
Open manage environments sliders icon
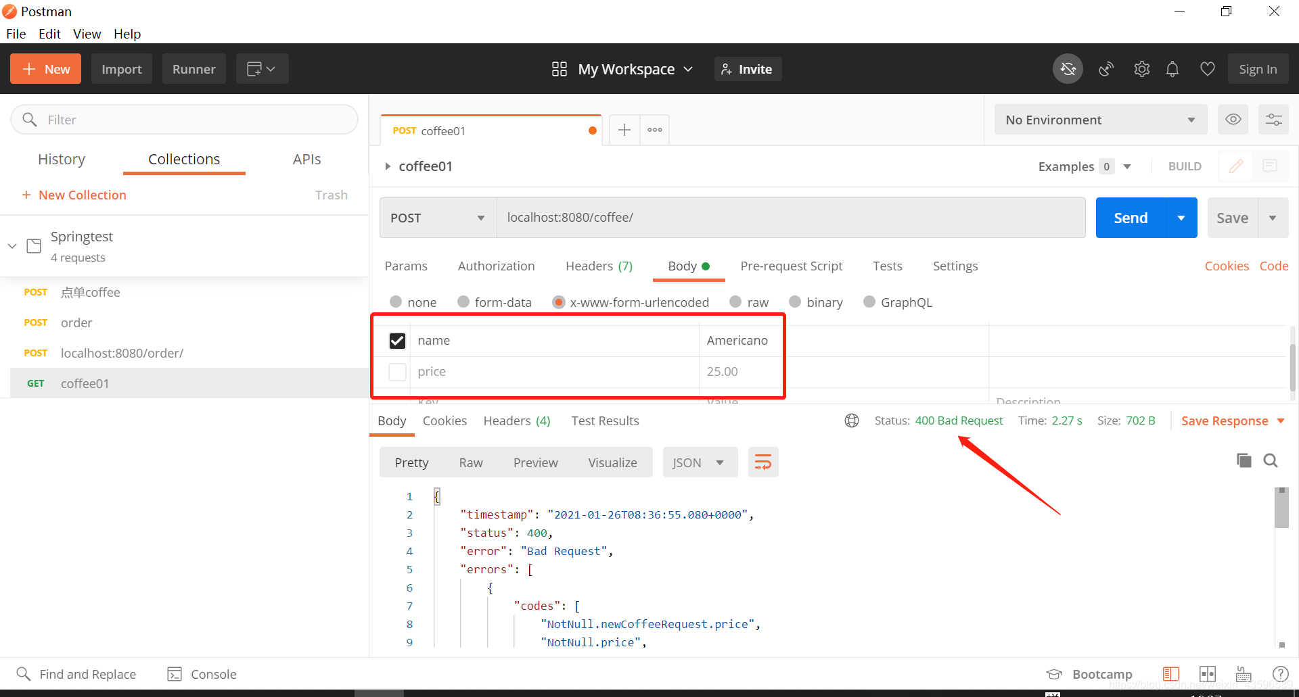[1273, 120]
